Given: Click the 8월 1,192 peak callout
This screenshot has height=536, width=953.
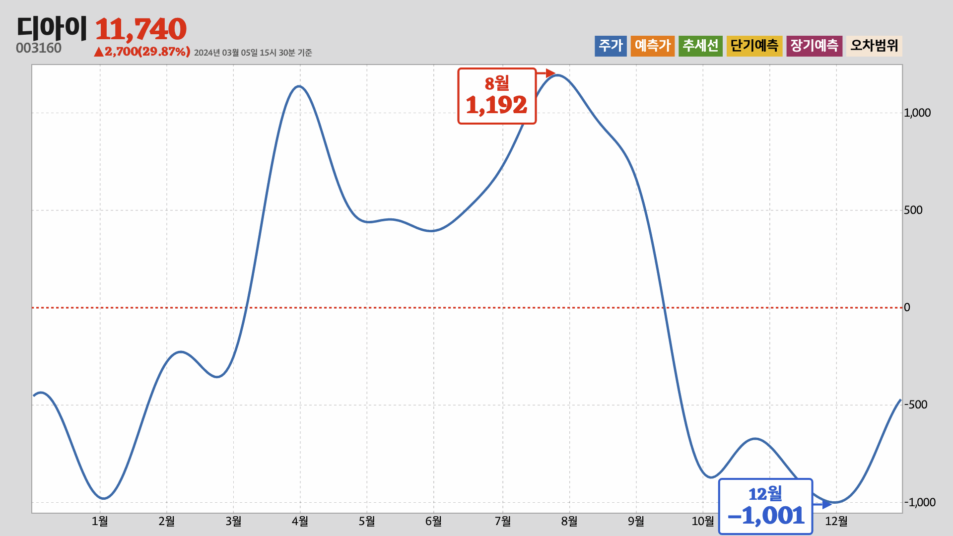Looking at the screenshot, I should [497, 96].
